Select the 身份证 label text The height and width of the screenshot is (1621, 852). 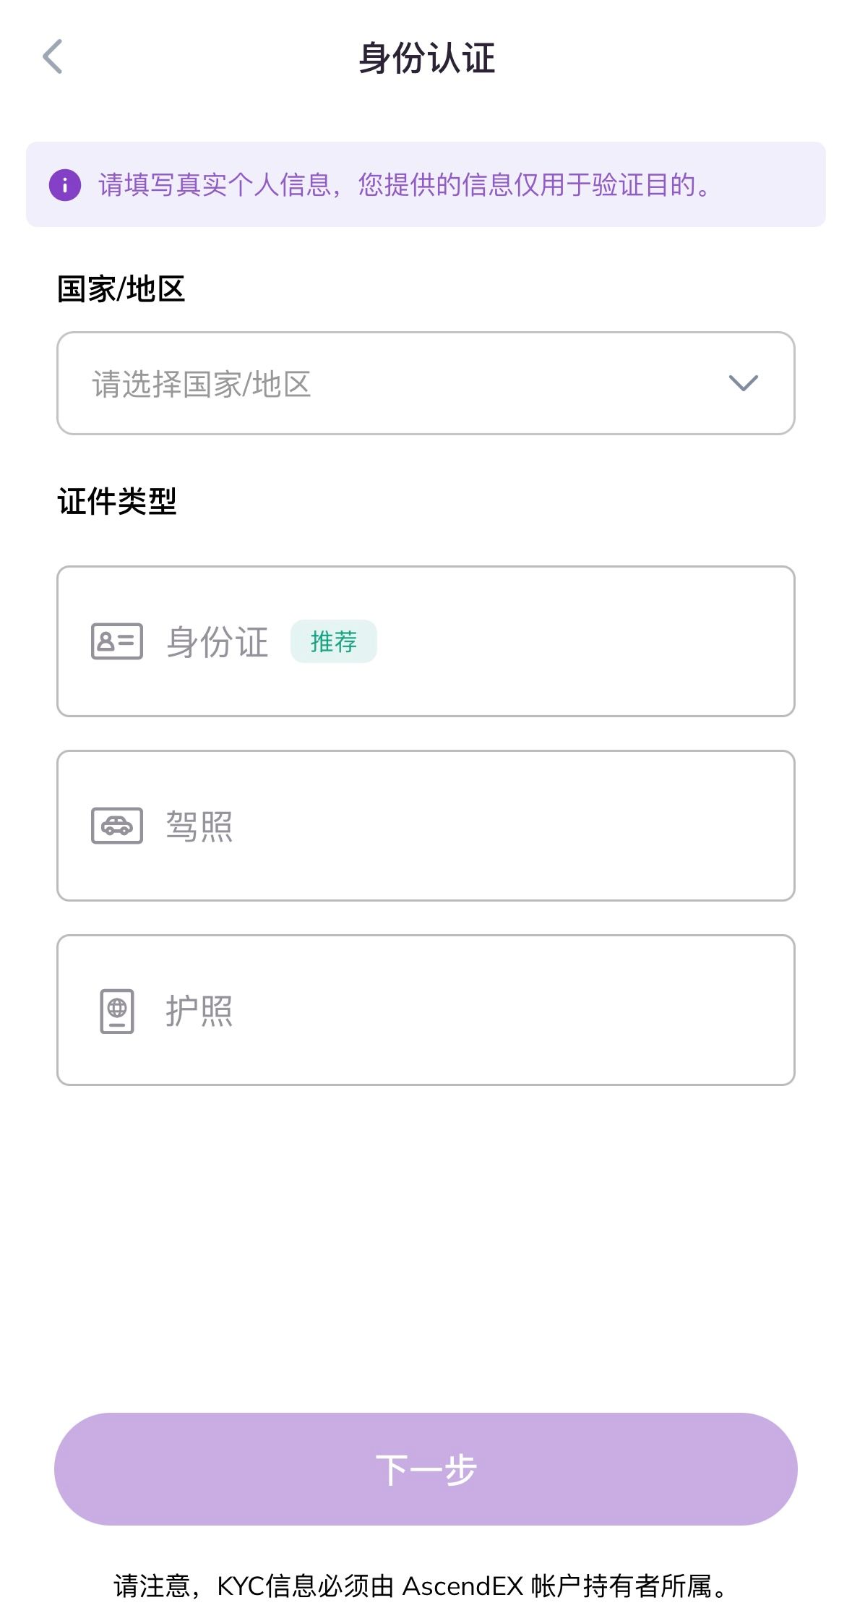[x=217, y=641]
